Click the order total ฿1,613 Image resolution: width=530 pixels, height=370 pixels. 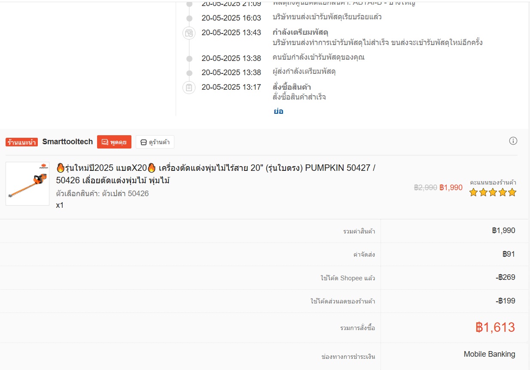[x=495, y=328]
